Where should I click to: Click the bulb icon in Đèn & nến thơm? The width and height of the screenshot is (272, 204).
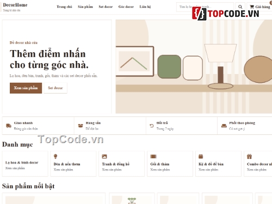[55, 156]
